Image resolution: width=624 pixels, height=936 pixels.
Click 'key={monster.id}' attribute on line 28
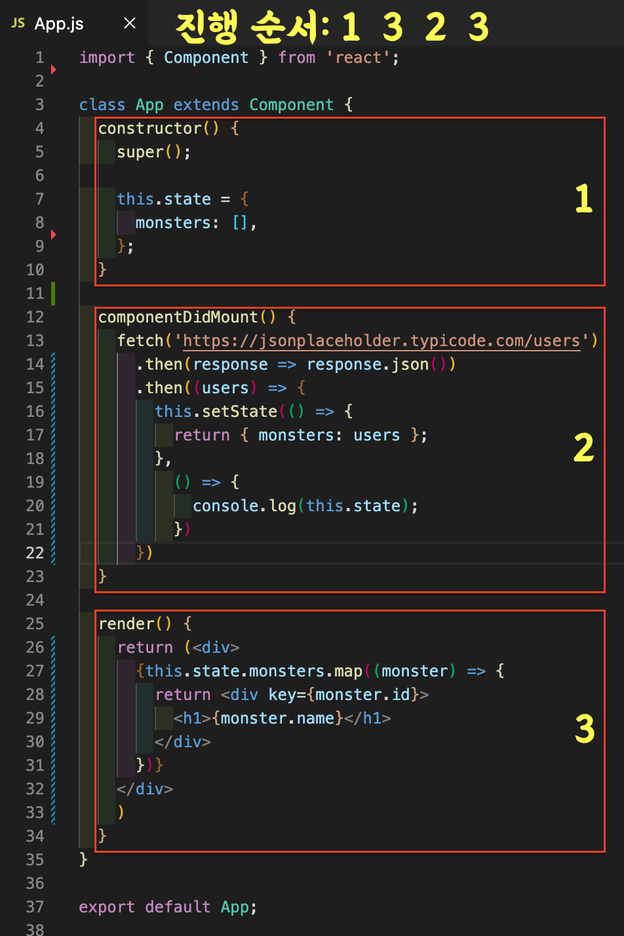click(x=343, y=695)
